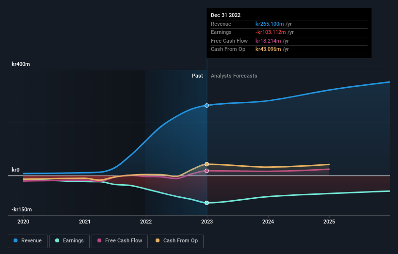Click the 2021 x-axis label
This screenshot has width=398, height=254.
tap(84, 222)
